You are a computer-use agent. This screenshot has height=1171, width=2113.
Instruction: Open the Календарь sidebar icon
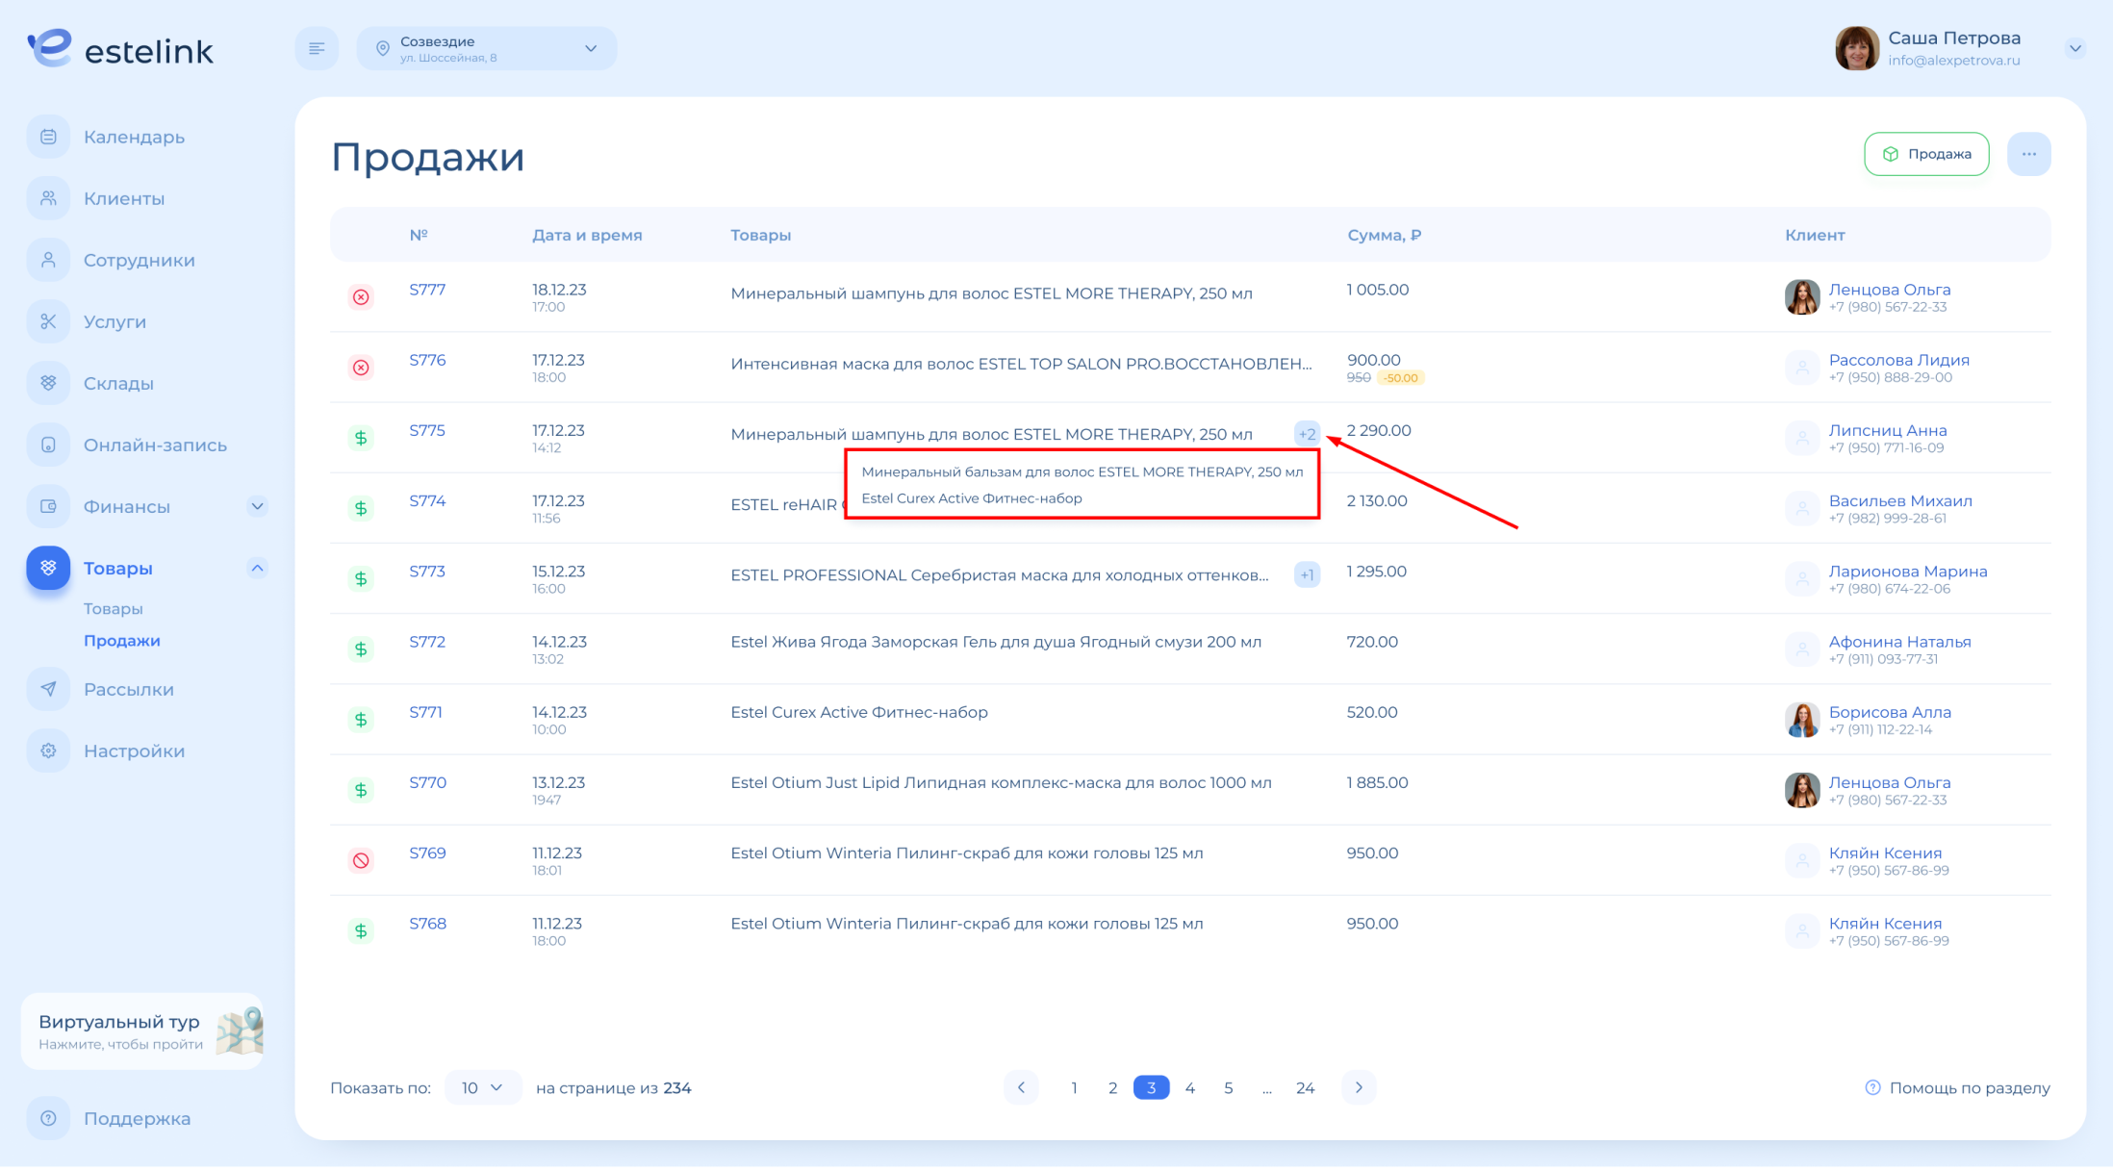(48, 137)
